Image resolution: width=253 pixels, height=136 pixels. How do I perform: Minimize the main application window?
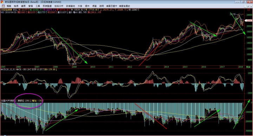pyautogui.click(x=238, y=2)
